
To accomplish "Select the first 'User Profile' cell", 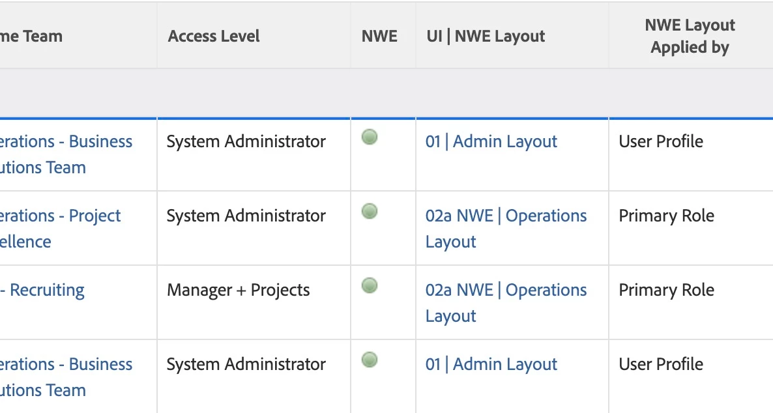I will pyautogui.click(x=661, y=141).
